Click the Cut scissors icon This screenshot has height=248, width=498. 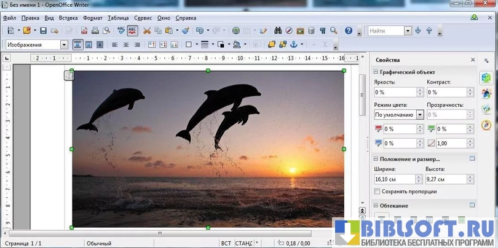click(147, 30)
